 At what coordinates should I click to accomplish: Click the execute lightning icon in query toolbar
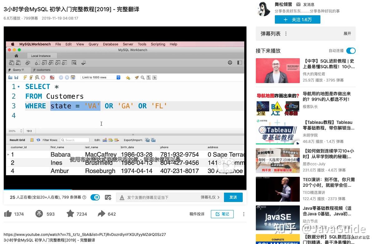25,77
